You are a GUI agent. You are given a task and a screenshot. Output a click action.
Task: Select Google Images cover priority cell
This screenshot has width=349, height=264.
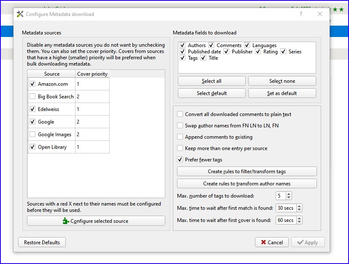92,135
